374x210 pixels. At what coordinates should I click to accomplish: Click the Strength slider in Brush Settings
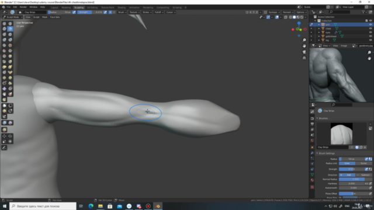tap(352, 169)
